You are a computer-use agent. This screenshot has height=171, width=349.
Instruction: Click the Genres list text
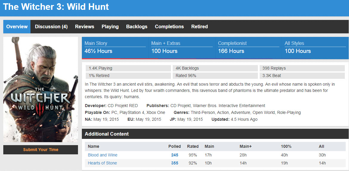pyautogui.click(x=237, y=112)
